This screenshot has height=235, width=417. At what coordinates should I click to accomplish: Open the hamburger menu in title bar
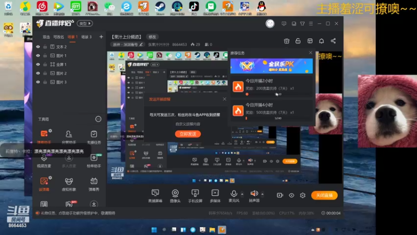click(x=311, y=23)
